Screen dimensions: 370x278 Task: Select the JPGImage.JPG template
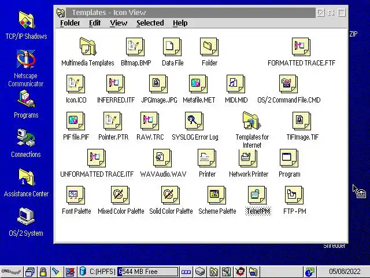[x=158, y=83]
